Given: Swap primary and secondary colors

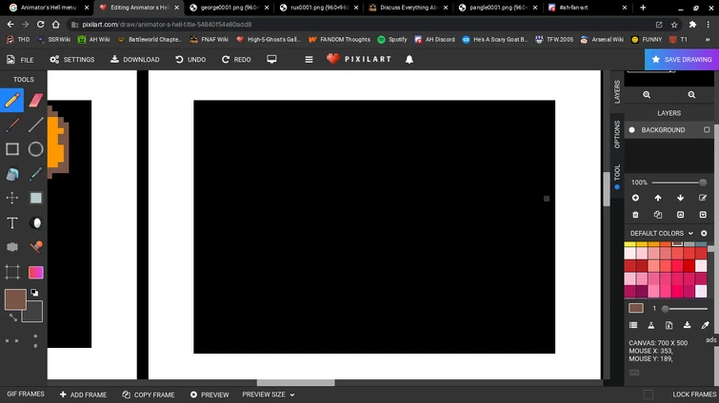Looking at the screenshot, I should 12,317.
